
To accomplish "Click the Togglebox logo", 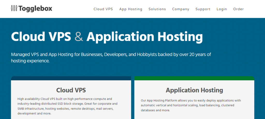I will [x=32, y=9].
